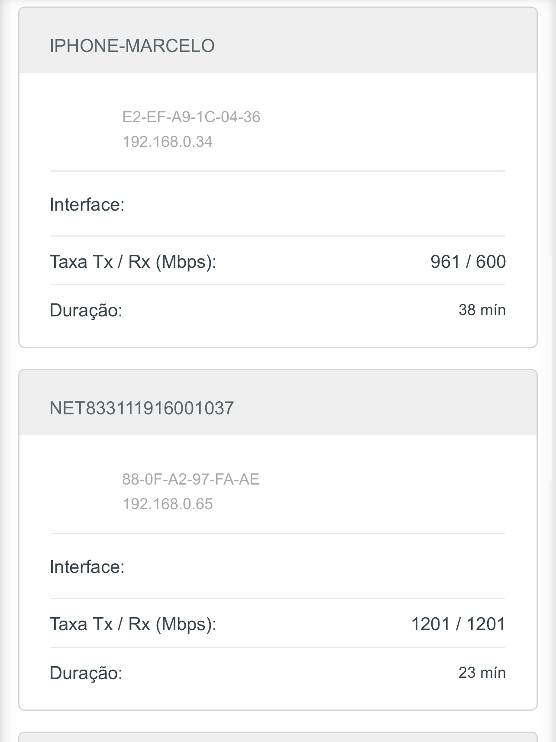Click the 600 Rx rate value

[x=491, y=262]
